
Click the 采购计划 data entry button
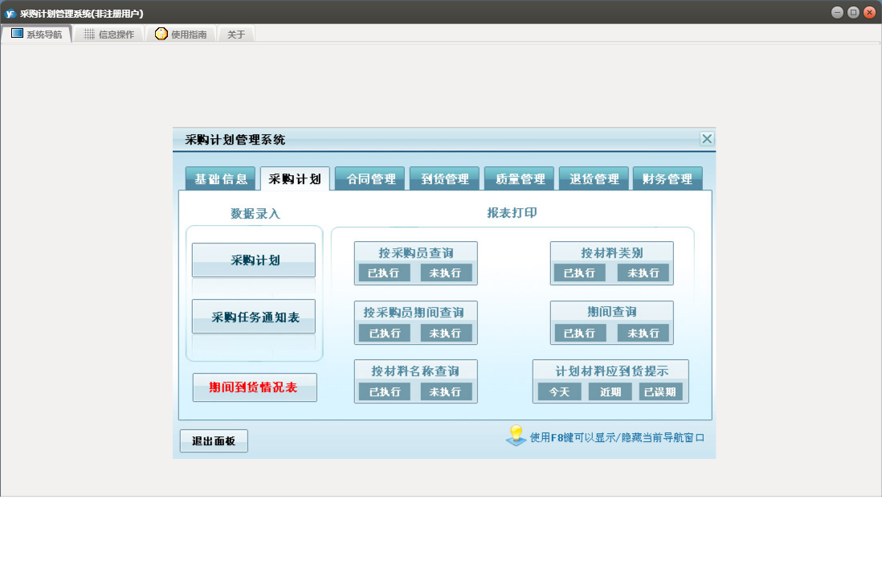(x=254, y=260)
